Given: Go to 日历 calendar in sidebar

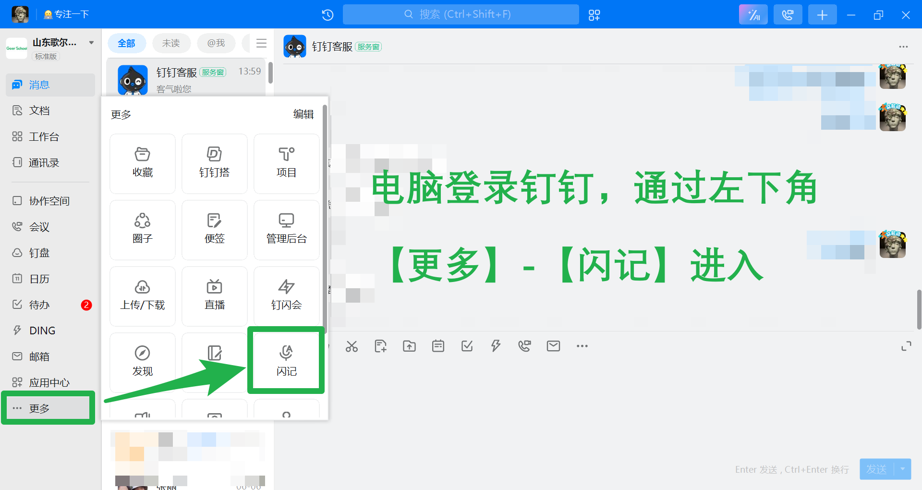Looking at the screenshot, I should (50, 279).
